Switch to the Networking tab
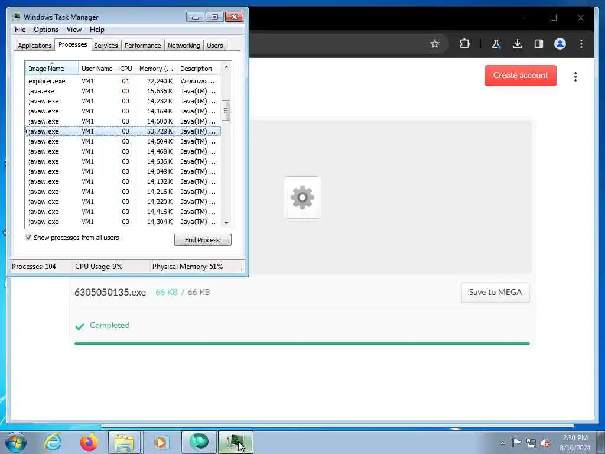605x454 pixels. point(184,45)
